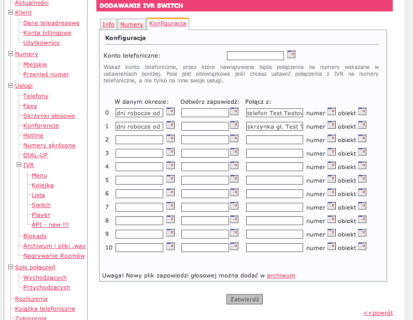
Task: Open announcement picker icon in row 0
Action: click(234, 111)
